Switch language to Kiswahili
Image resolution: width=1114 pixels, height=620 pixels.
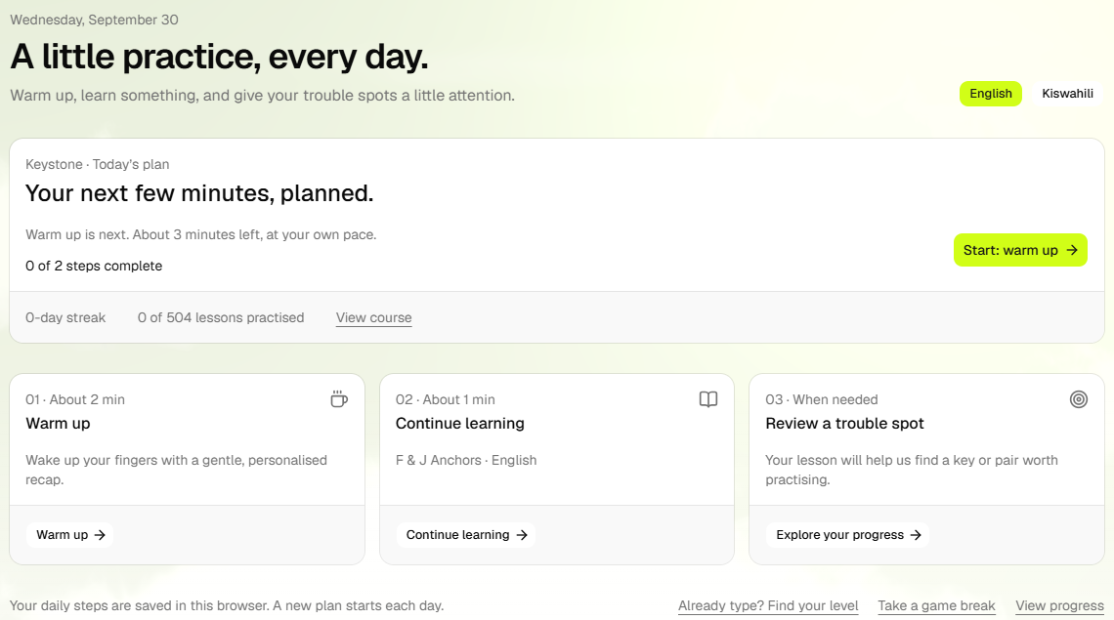[x=1067, y=94]
